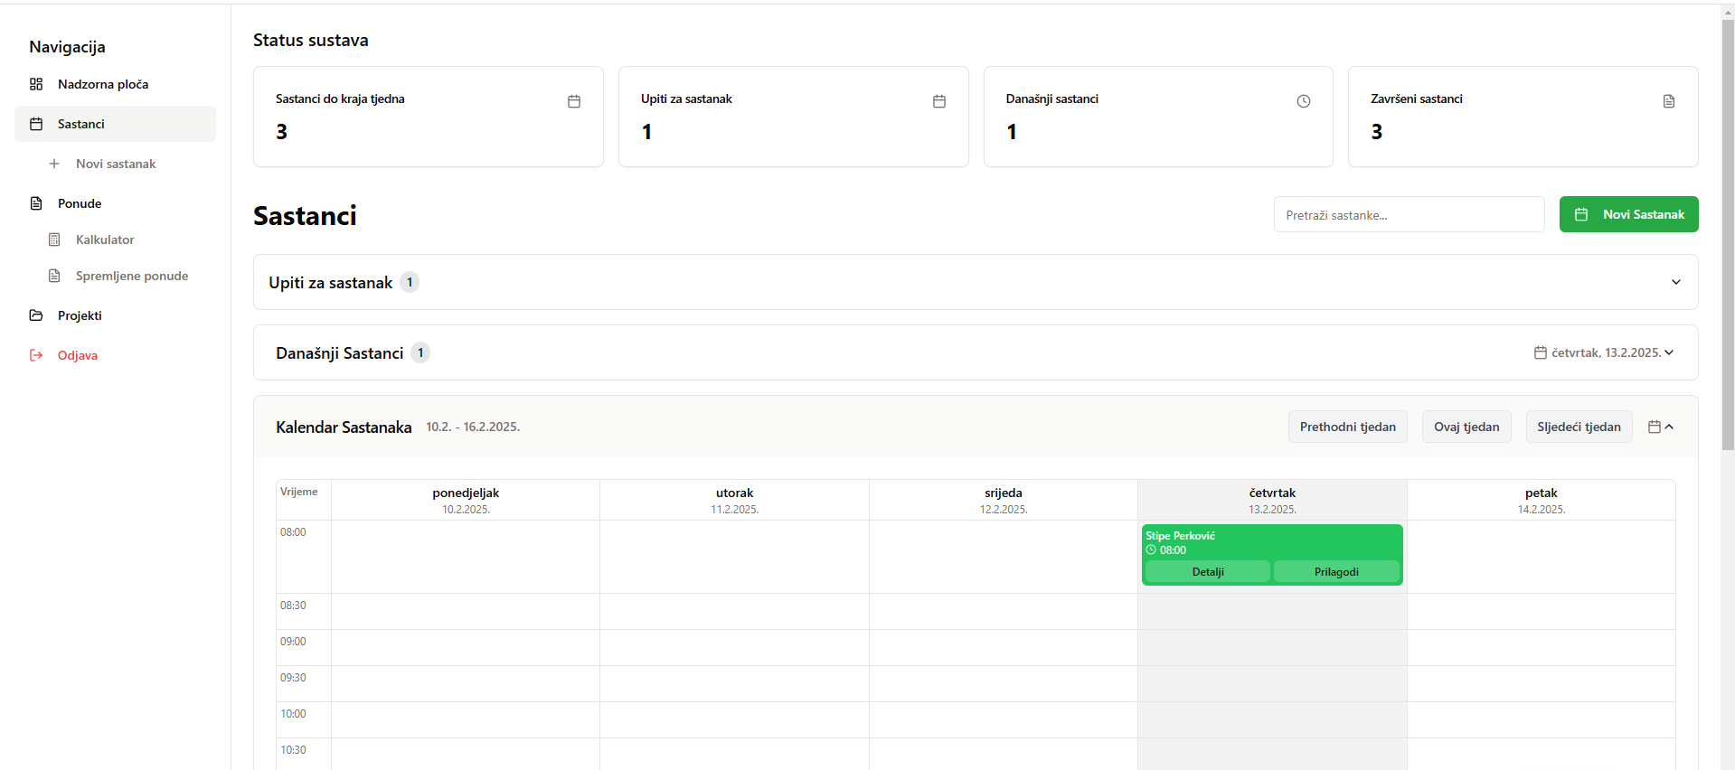Click the clock icon next to 08:00 appointment
Viewport: 1735px width, 770px height.
point(1151,549)
